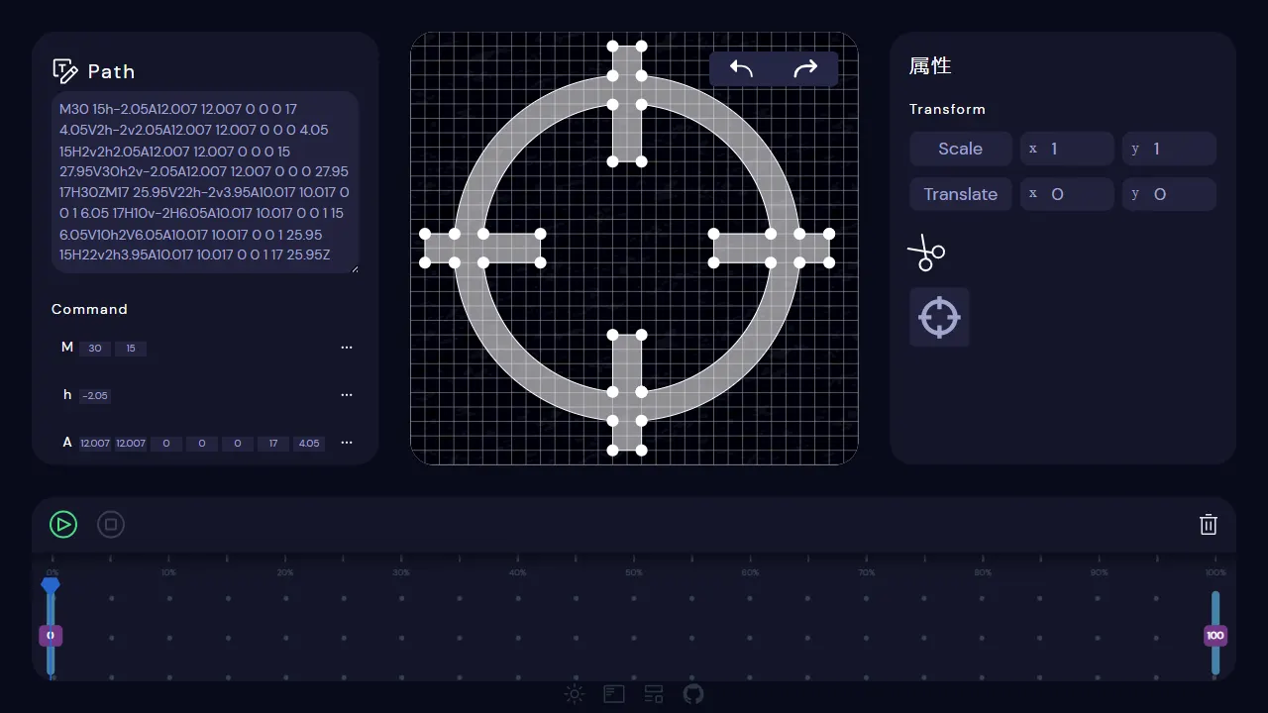Edit the Translate x input field

tap(1067, 194)
